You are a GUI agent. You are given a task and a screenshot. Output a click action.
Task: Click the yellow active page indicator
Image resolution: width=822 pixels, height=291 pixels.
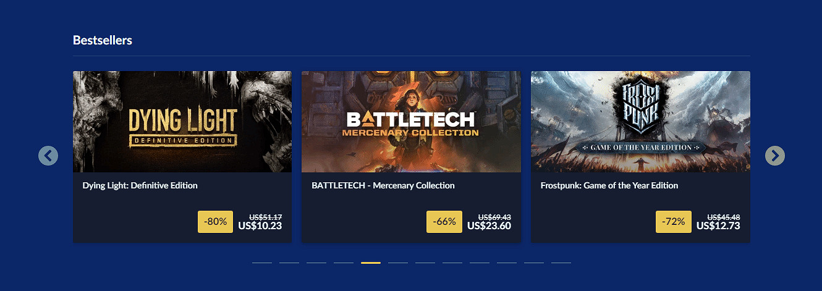(x=371, y=263)
